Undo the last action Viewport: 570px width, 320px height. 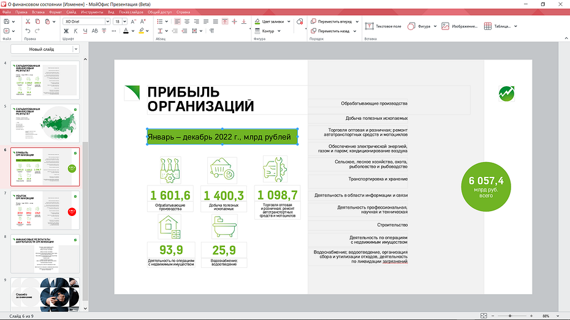[28, 31]
